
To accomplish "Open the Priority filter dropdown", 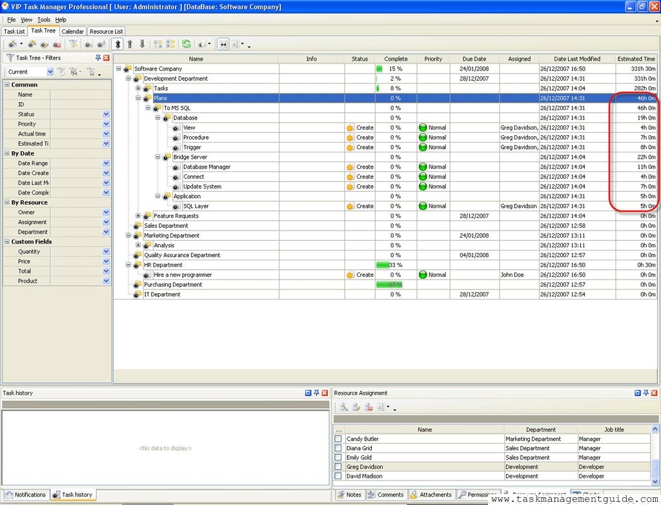I will click(x=106, y=124).
